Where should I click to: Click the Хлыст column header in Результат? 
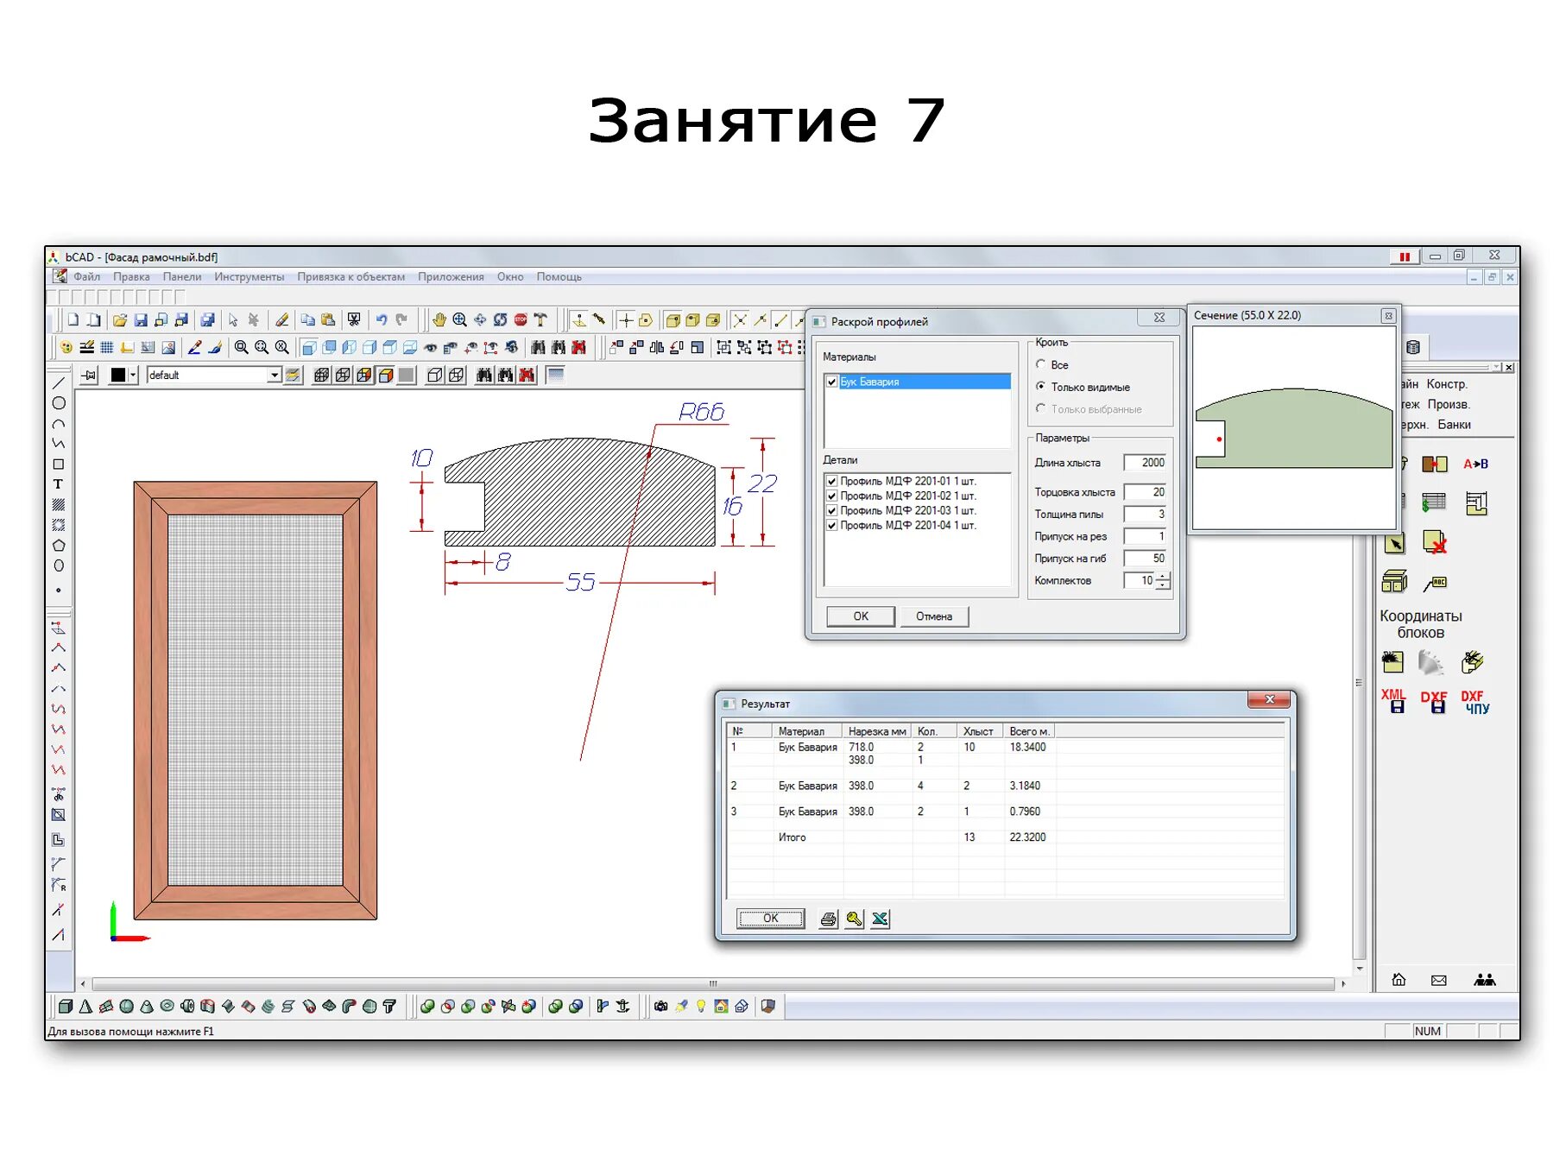(978, 731)
